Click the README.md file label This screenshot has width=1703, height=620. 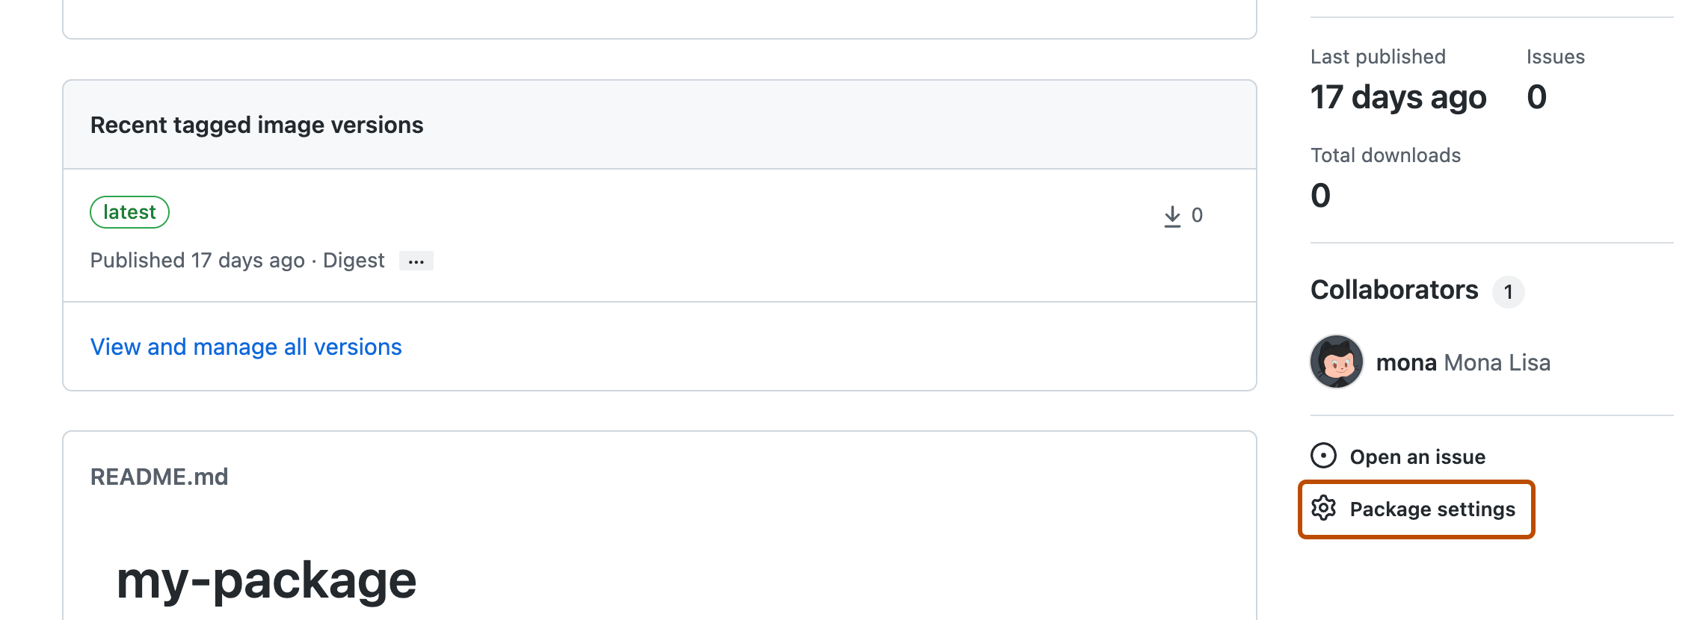click(x=159, y=477)
